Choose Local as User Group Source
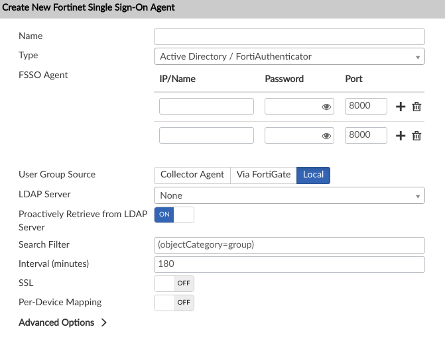 [x=313, y=174]
